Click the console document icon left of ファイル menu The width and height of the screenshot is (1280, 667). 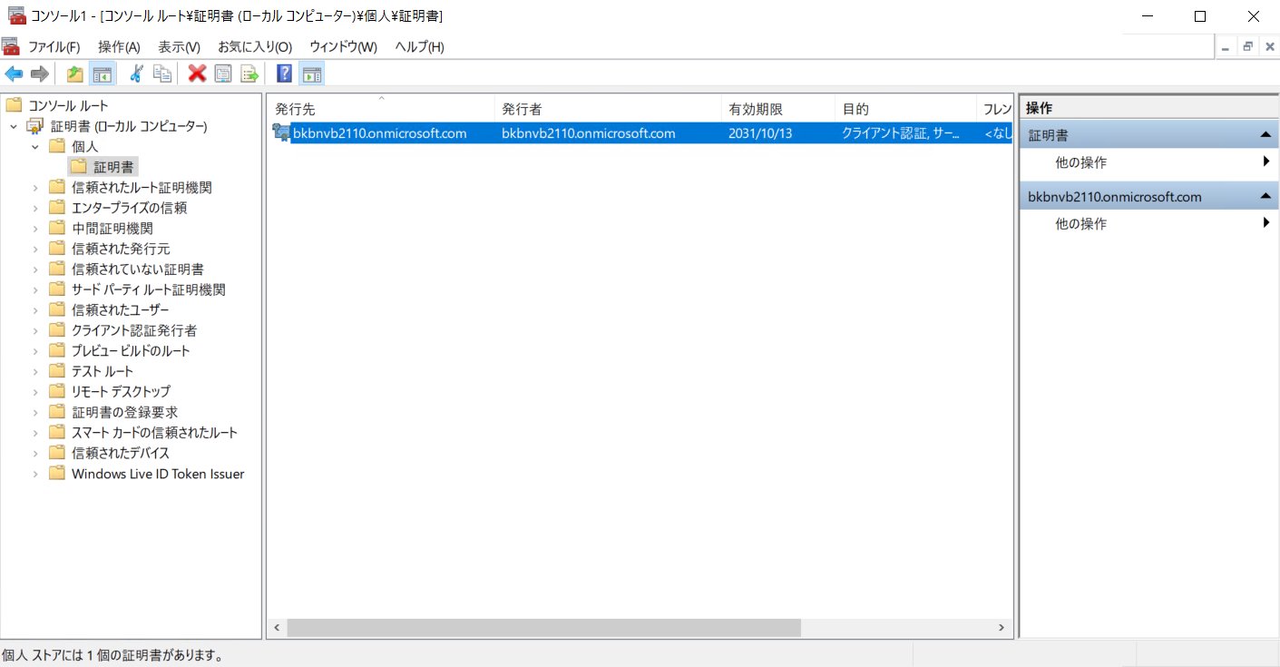click(11, 46)
